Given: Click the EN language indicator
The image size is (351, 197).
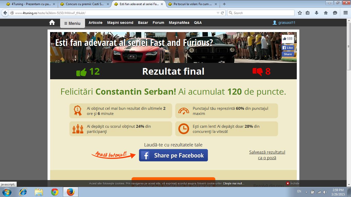Looking at the screenshot, I should tap(299, 191).
